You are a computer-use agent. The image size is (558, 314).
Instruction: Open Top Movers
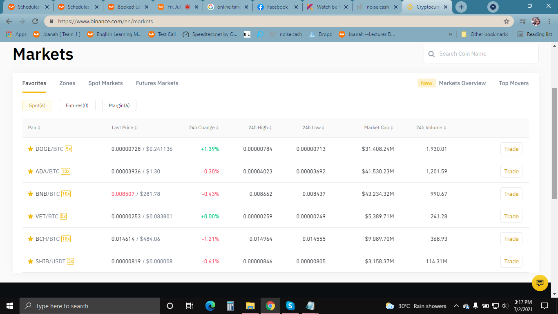(x=514, y=83)
